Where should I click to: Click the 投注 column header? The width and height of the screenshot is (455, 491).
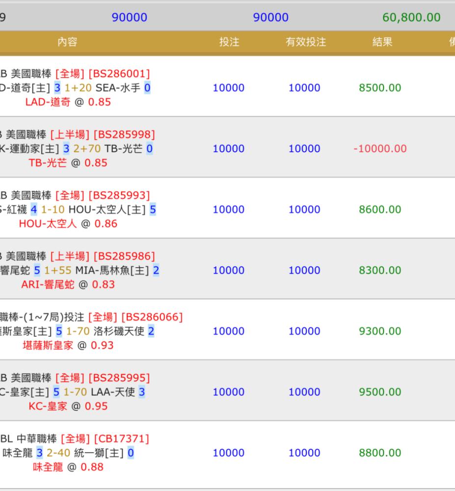(229, 42)
